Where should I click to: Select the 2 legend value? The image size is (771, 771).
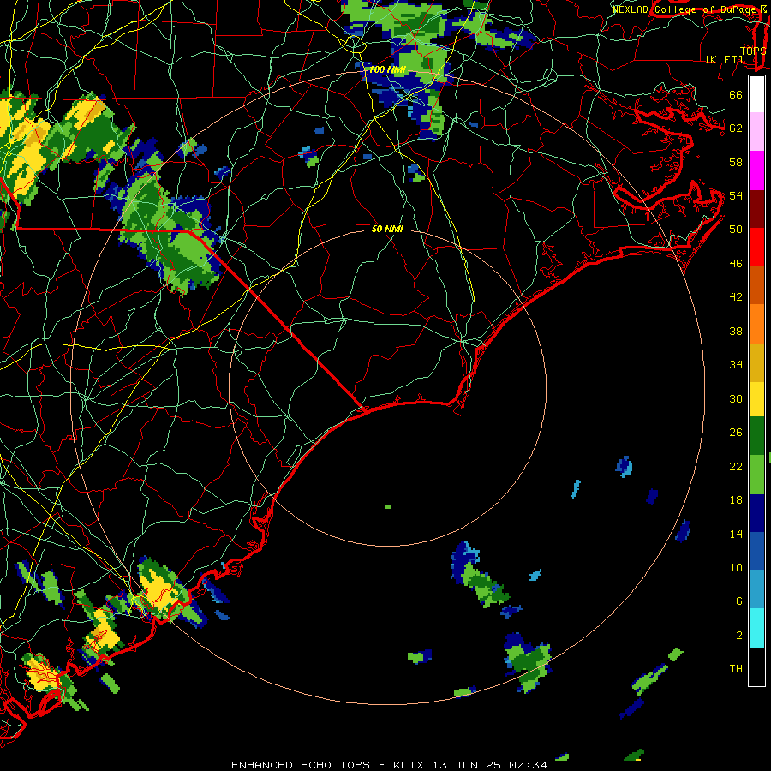coord(738,636)
